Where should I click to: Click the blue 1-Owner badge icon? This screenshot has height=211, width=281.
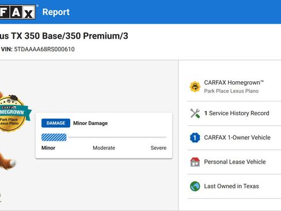pos(195,138)
